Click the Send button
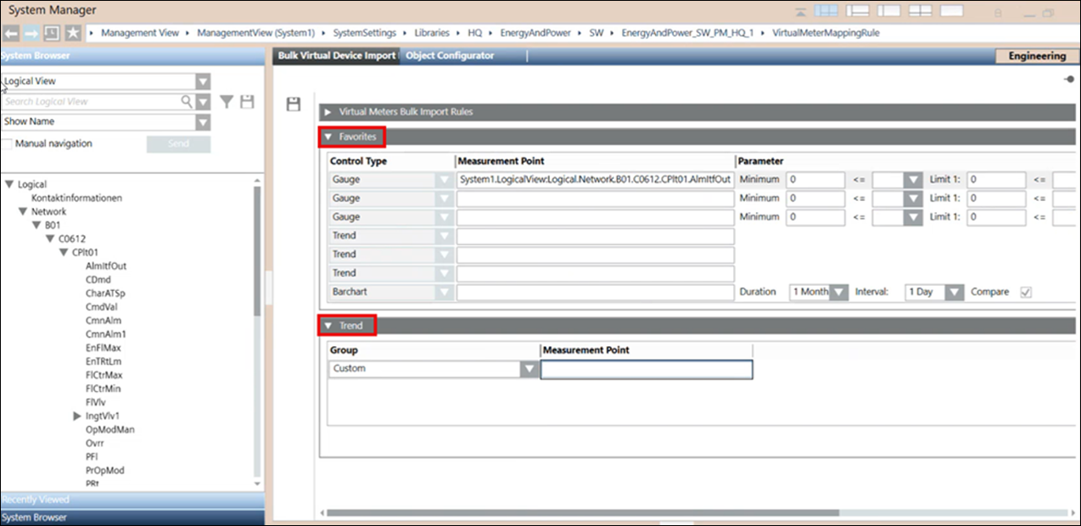This screenshot has width=1081, height=526. point(178,144)
